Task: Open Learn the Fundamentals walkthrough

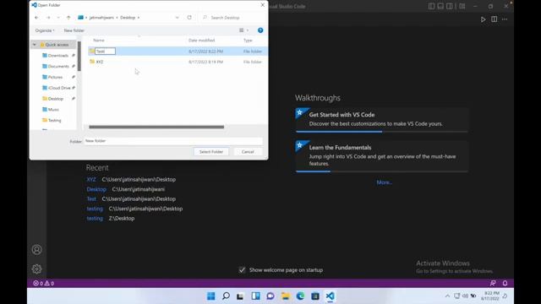Action: click(x=381, y=155)
